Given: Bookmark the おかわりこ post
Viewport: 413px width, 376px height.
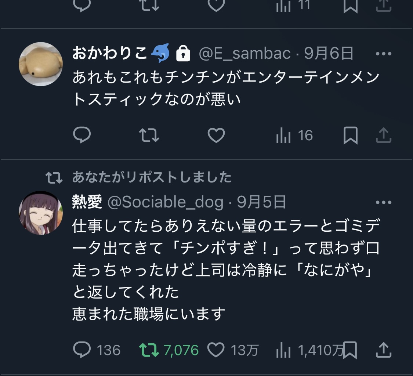Looking at the screenshot, I should tap(350, 136).
